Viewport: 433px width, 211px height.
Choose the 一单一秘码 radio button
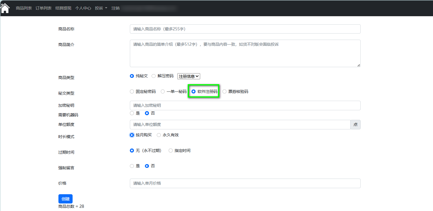pyautogui.click(x=163, y=92)
